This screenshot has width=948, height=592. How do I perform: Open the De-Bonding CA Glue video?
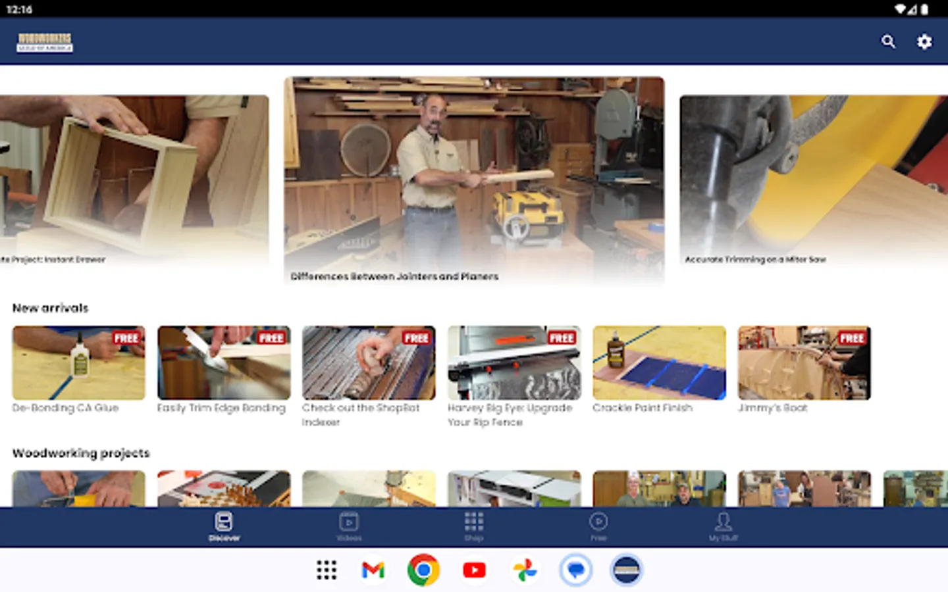click(x=78, y=362)
